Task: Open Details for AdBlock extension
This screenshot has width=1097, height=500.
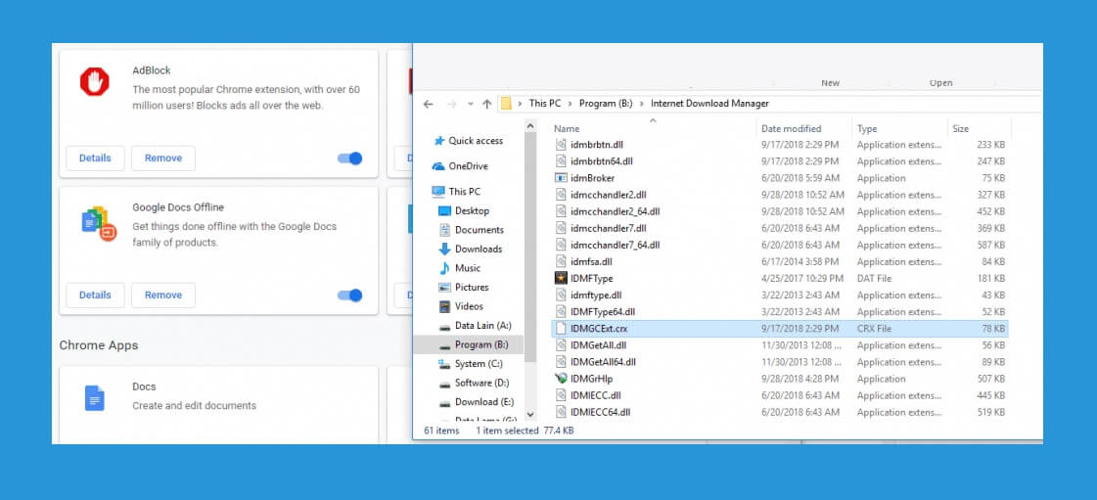Action: 95,159
